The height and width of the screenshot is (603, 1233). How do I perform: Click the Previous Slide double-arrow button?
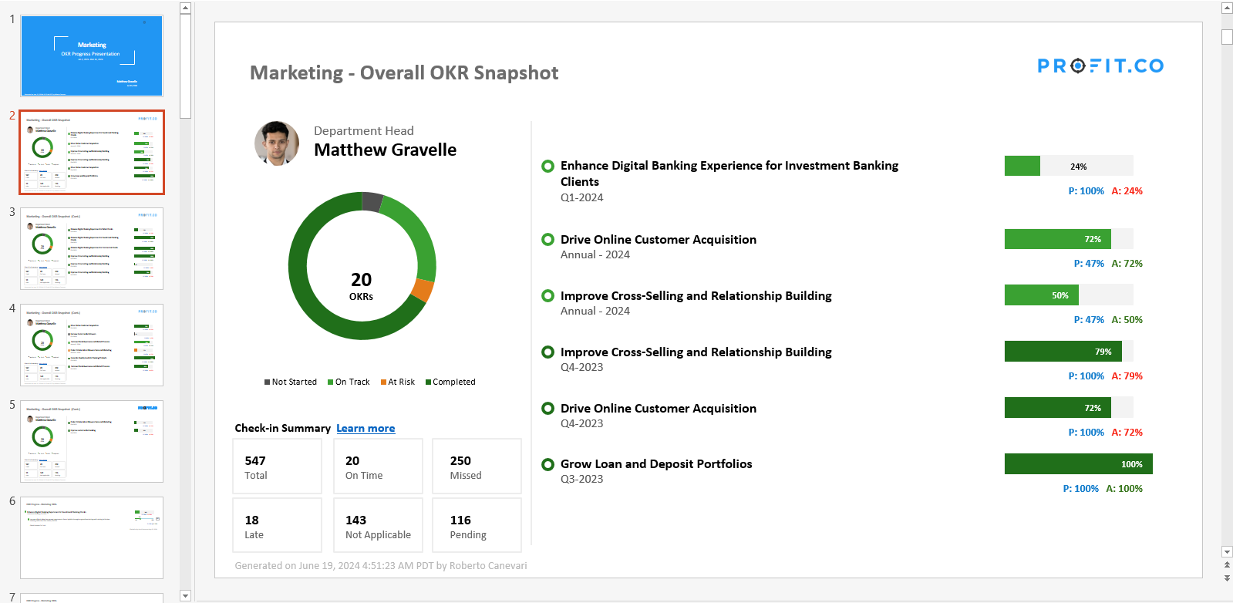(1227, 565)
